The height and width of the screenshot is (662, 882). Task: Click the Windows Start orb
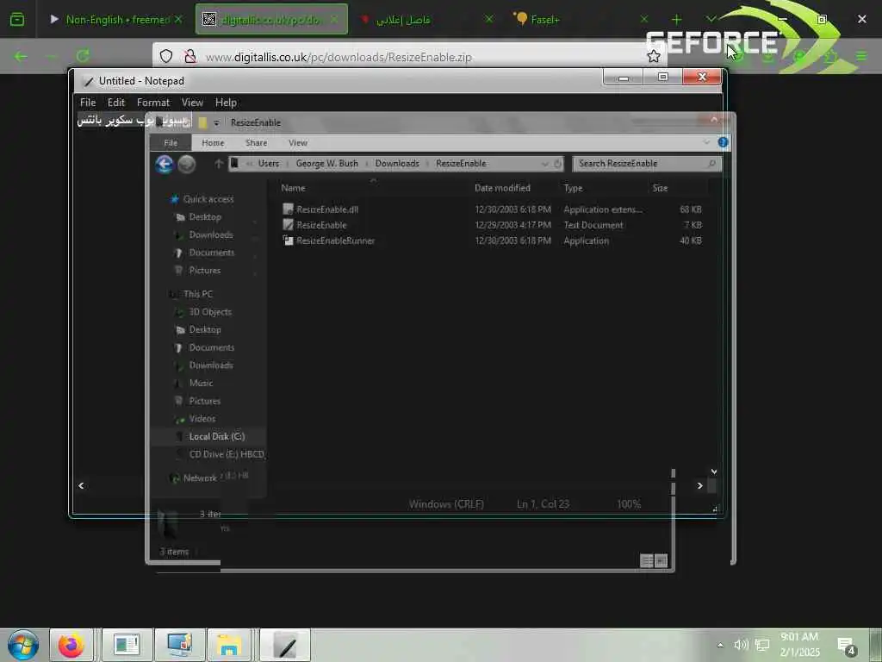click(23, 645)
